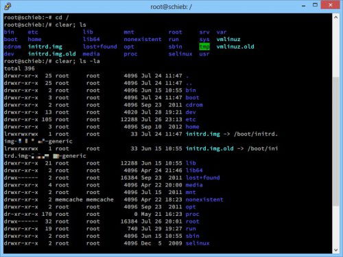Close the root@schieb terminal window

tap(330, 5)
